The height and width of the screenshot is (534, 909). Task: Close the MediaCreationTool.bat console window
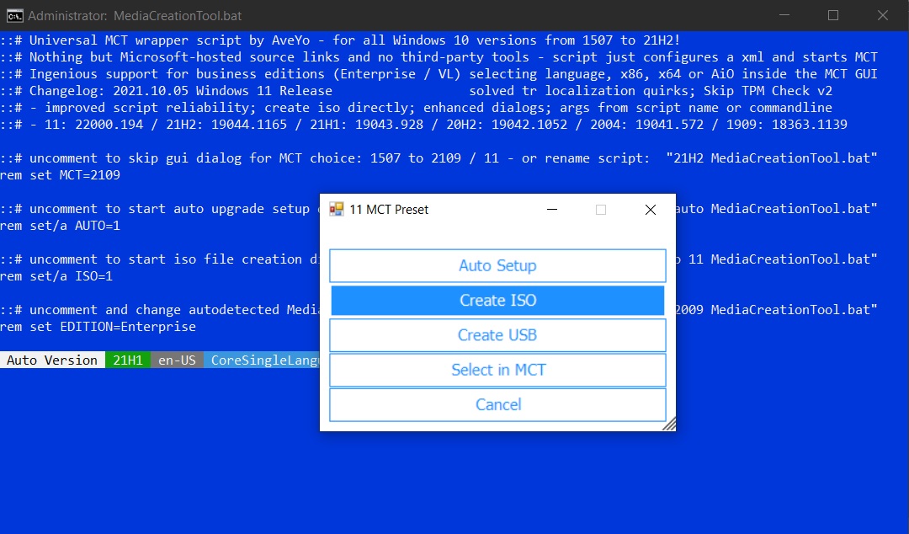point(882,16)
